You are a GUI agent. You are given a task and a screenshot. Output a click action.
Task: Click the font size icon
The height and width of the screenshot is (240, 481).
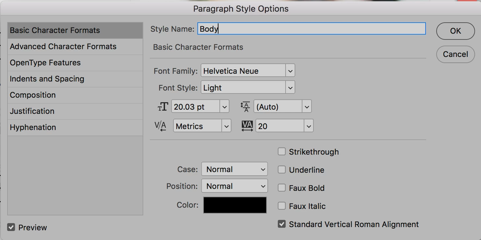tap(163, 107)
